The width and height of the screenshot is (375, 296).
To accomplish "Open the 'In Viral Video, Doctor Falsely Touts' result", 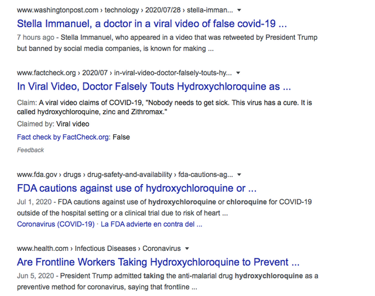I will click(154, 87).
